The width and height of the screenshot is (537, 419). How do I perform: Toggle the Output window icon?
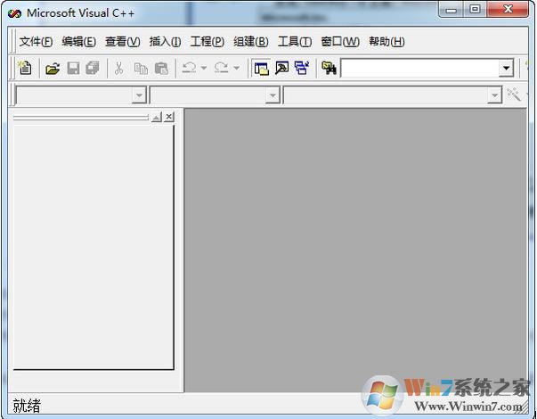(x=281, y=68)
